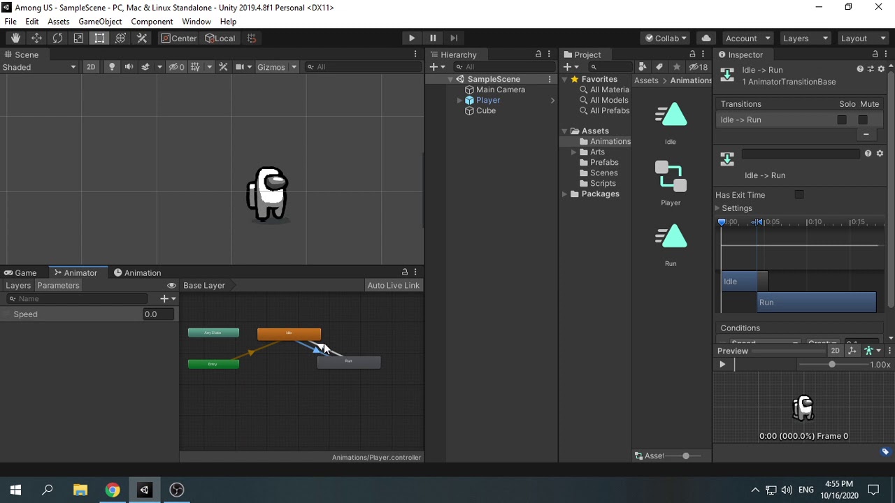Select the Transform tool
The width and height of the screenshot is (895, 503).
point(120,38)
